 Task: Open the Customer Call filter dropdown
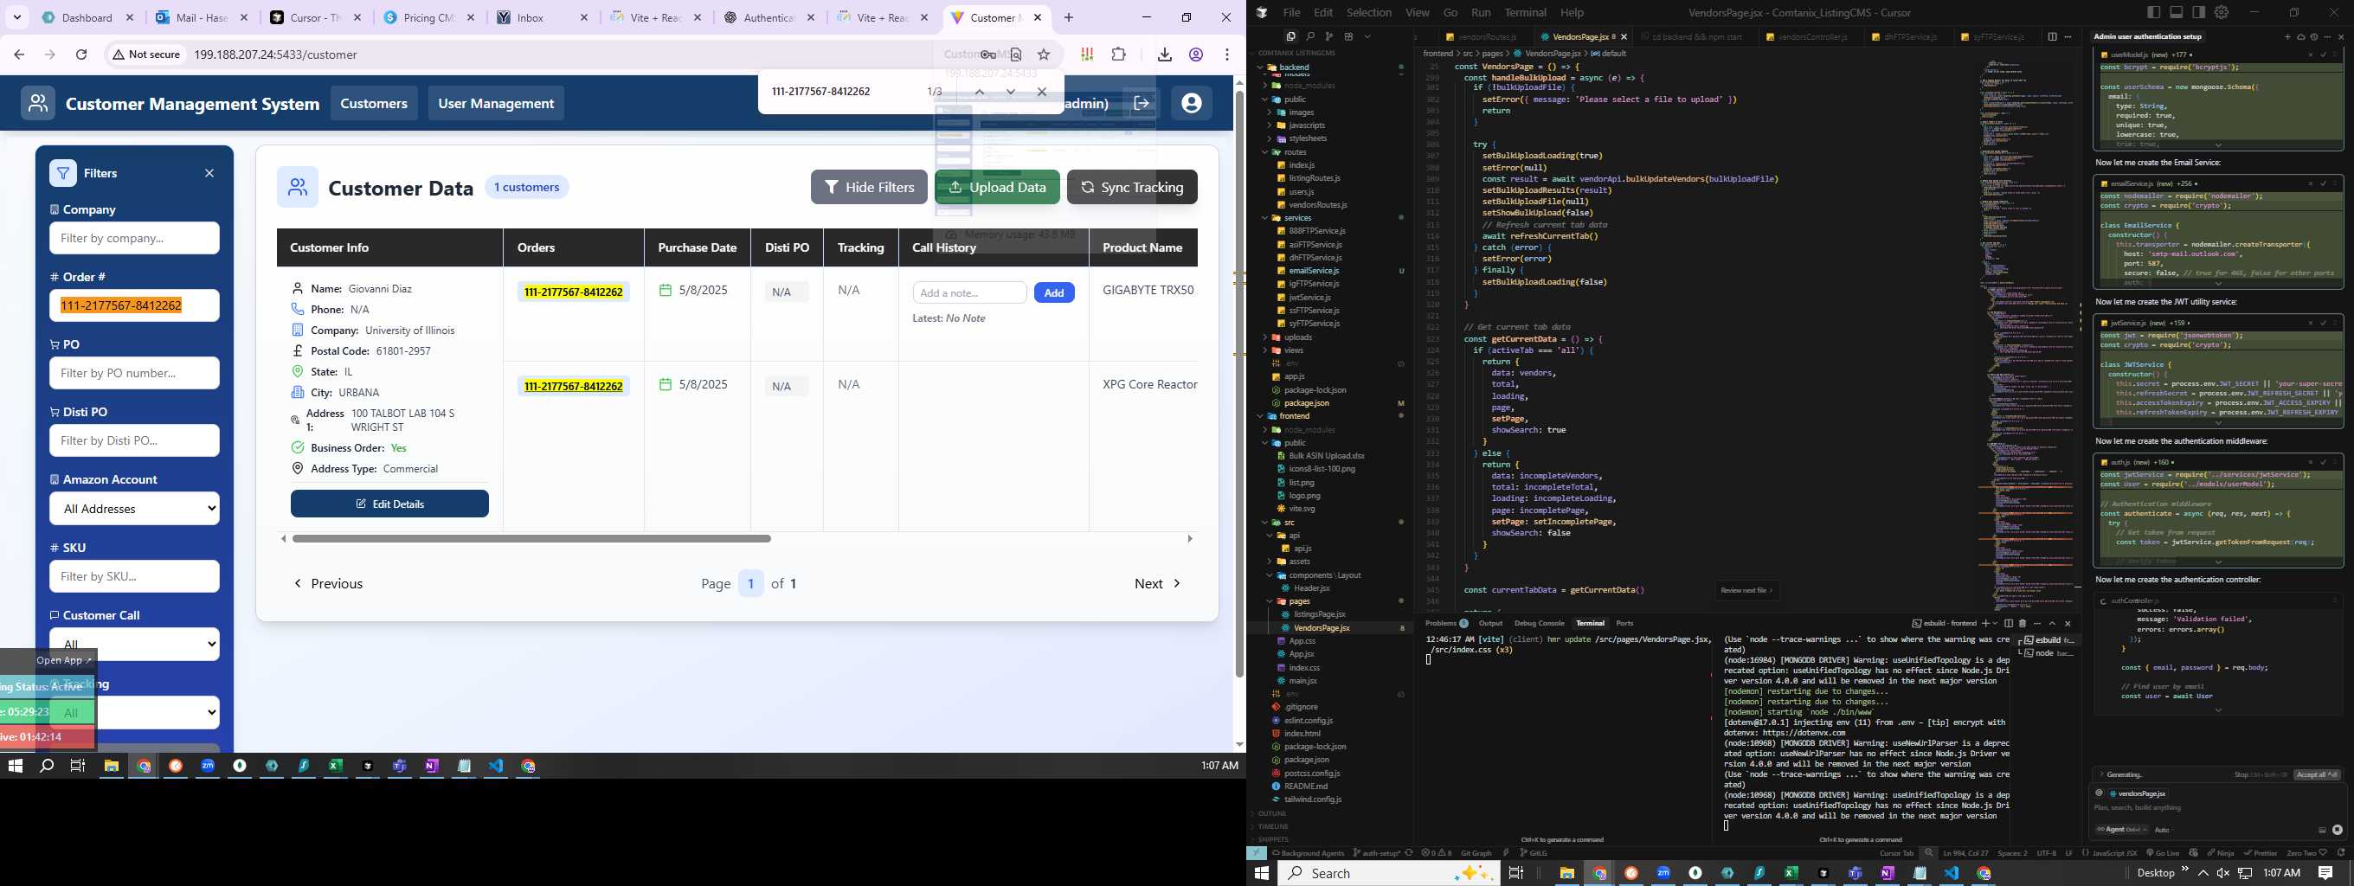(x=134, y=644)
